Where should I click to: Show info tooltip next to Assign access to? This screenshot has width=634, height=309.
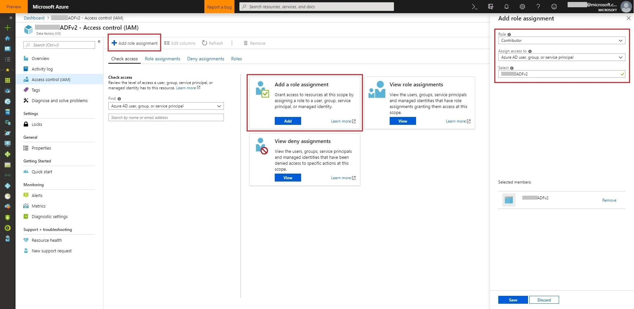click(530, 51)
